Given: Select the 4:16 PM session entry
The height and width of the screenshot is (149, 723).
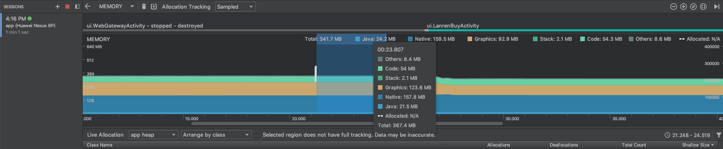Looking at the screenshot, I should pos(41,25).
